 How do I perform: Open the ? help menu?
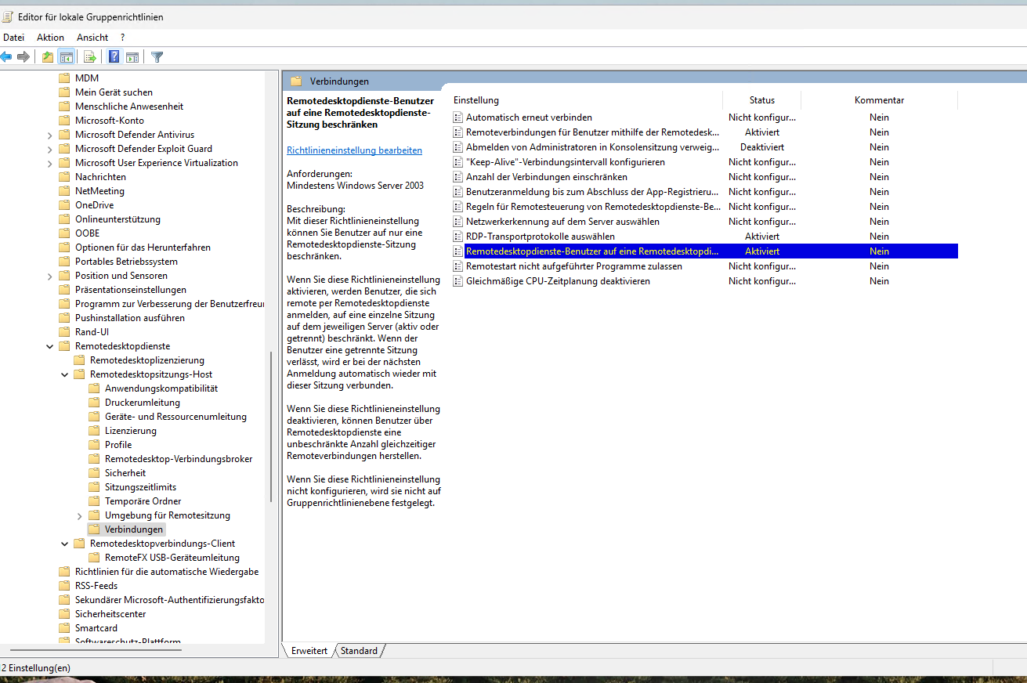click(x=123, y=38)
